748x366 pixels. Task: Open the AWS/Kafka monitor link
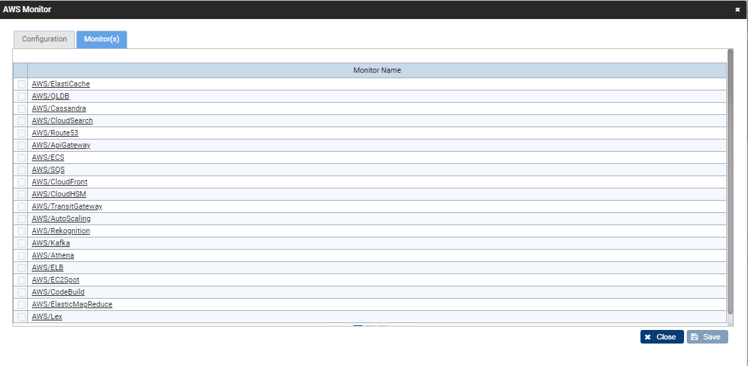tap(50, 243)
